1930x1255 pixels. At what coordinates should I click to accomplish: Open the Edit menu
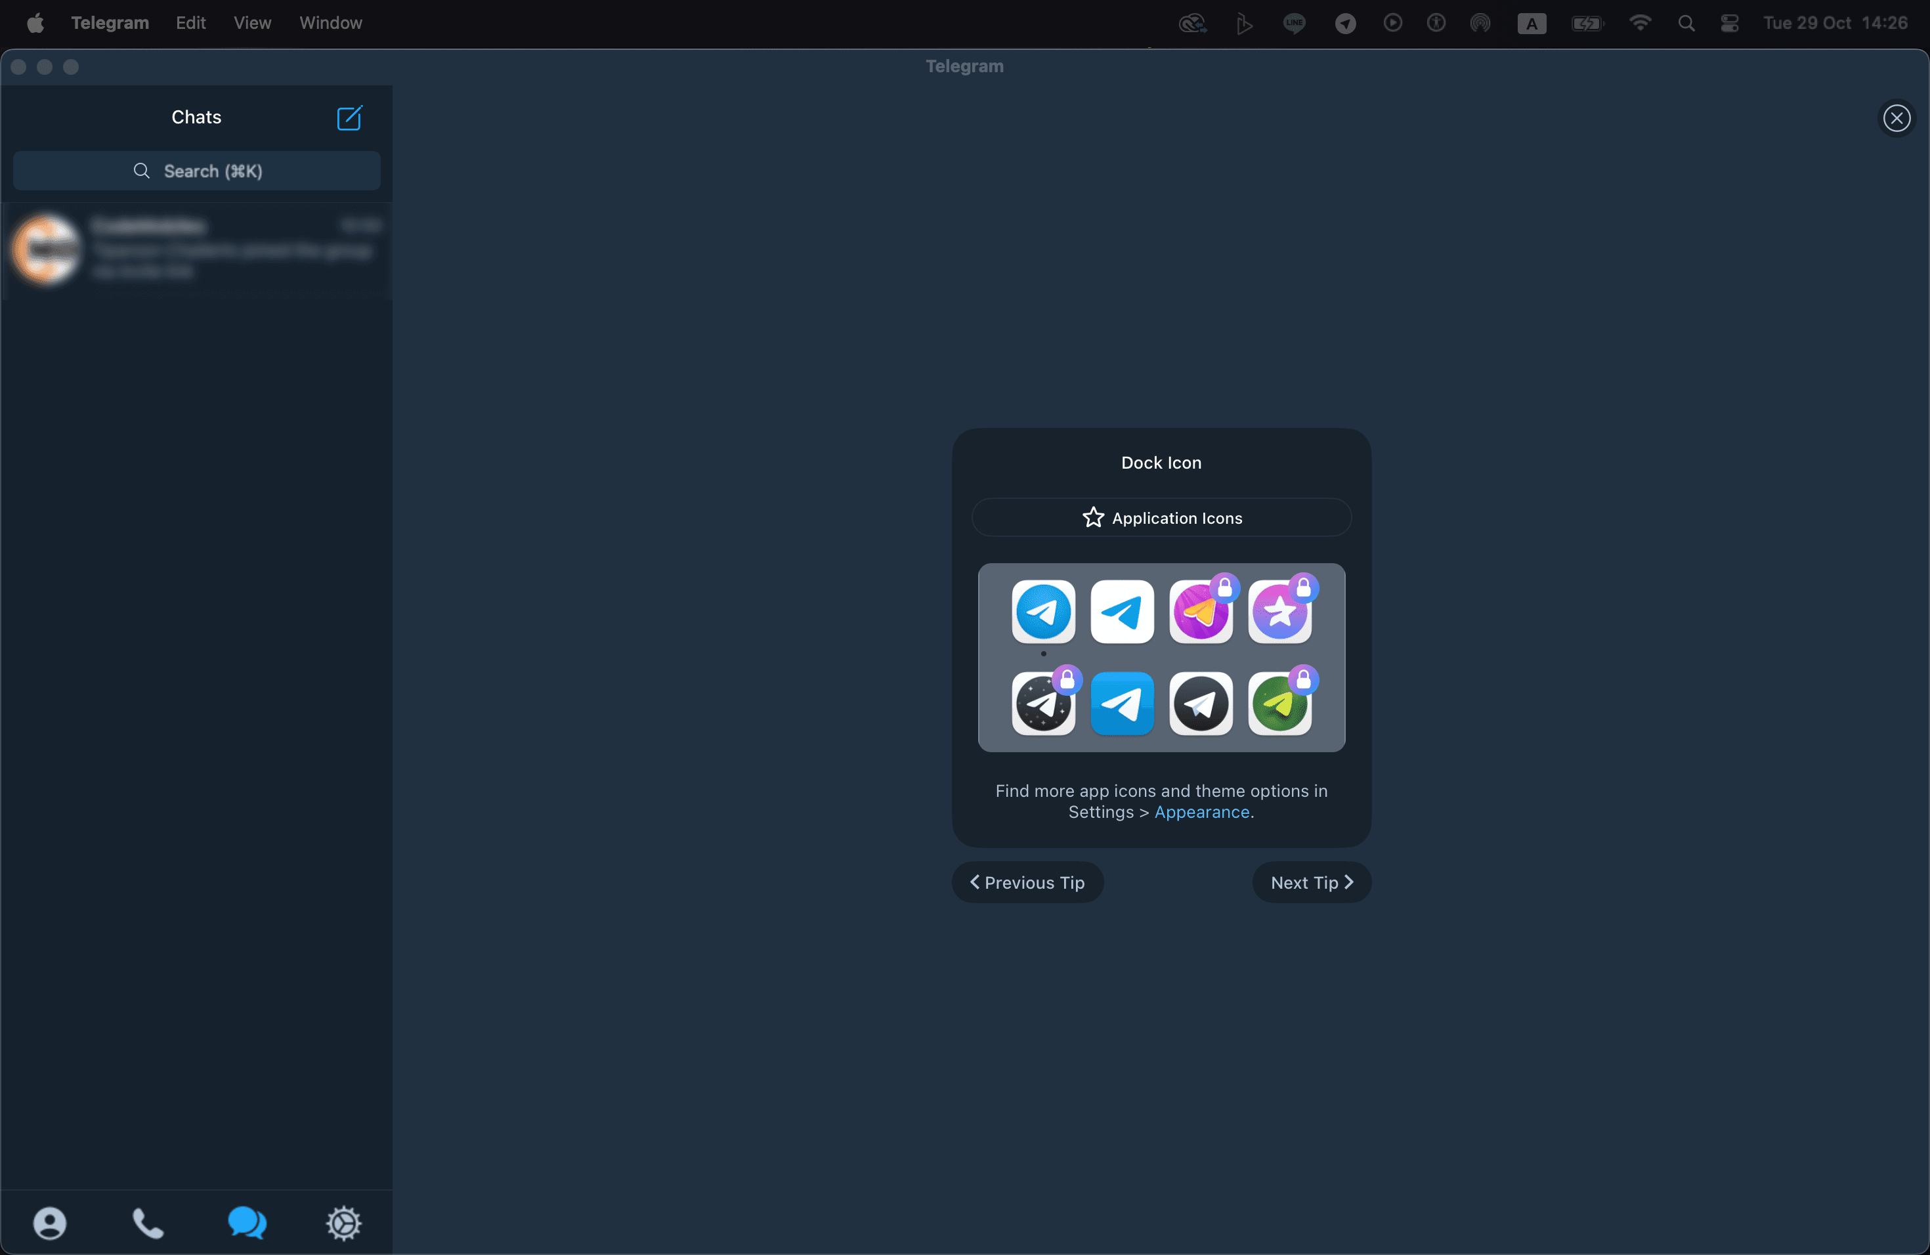tap(190, 23)
